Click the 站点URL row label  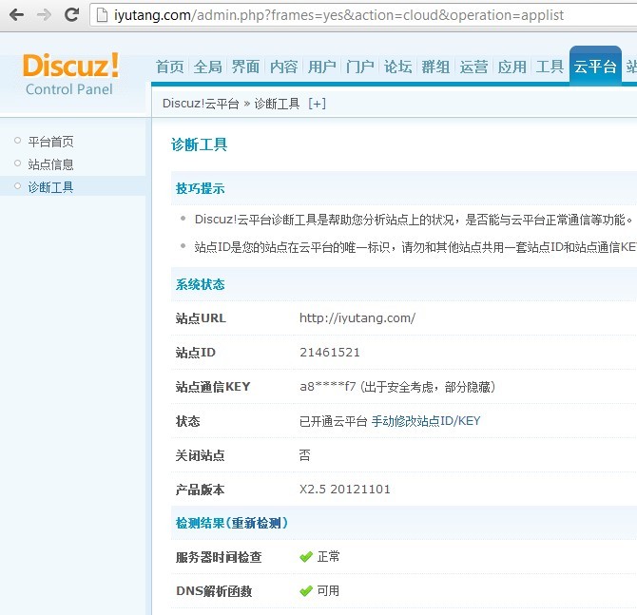(x=201, y=318)
